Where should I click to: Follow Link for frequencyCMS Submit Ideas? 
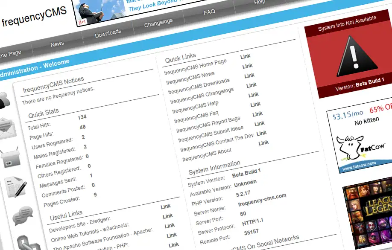(260, 124)
